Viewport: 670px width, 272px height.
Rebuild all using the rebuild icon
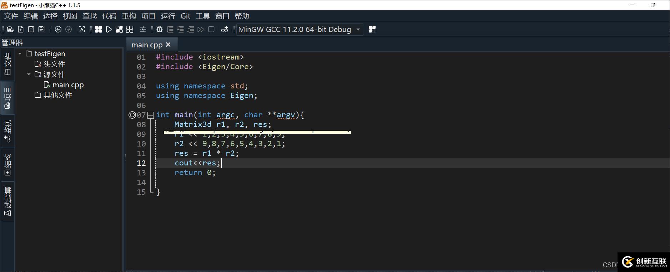(130, 30)
